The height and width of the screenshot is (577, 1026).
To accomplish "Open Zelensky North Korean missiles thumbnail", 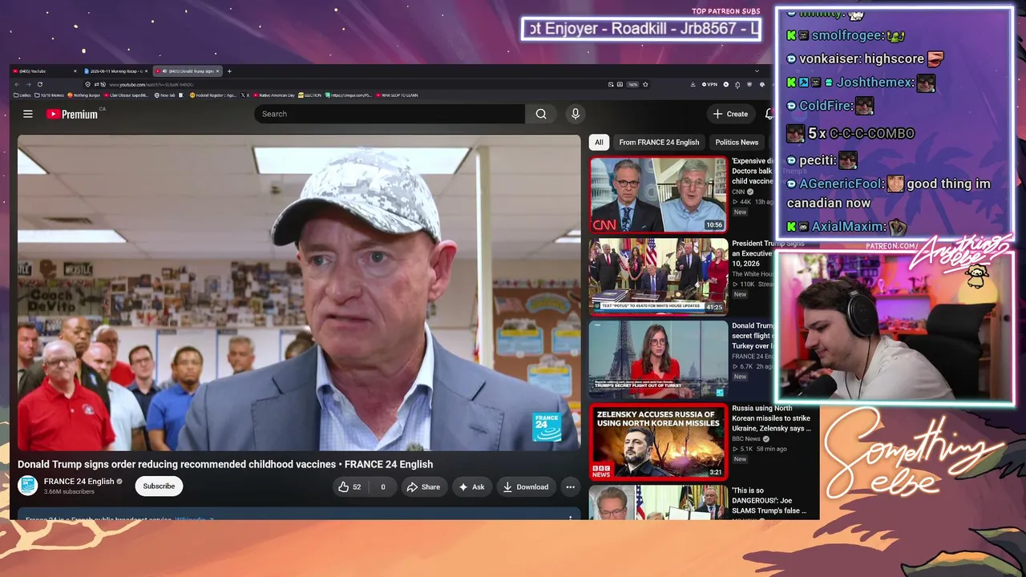I will tap(658, 442).
